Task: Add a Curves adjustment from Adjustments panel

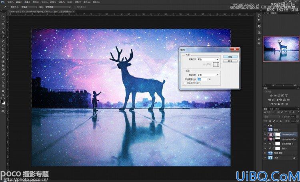Action: pos(279,95)
